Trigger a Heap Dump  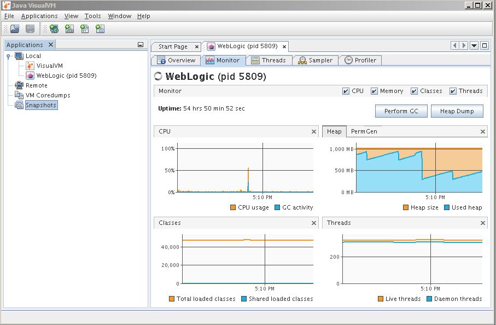click(457, 111)
